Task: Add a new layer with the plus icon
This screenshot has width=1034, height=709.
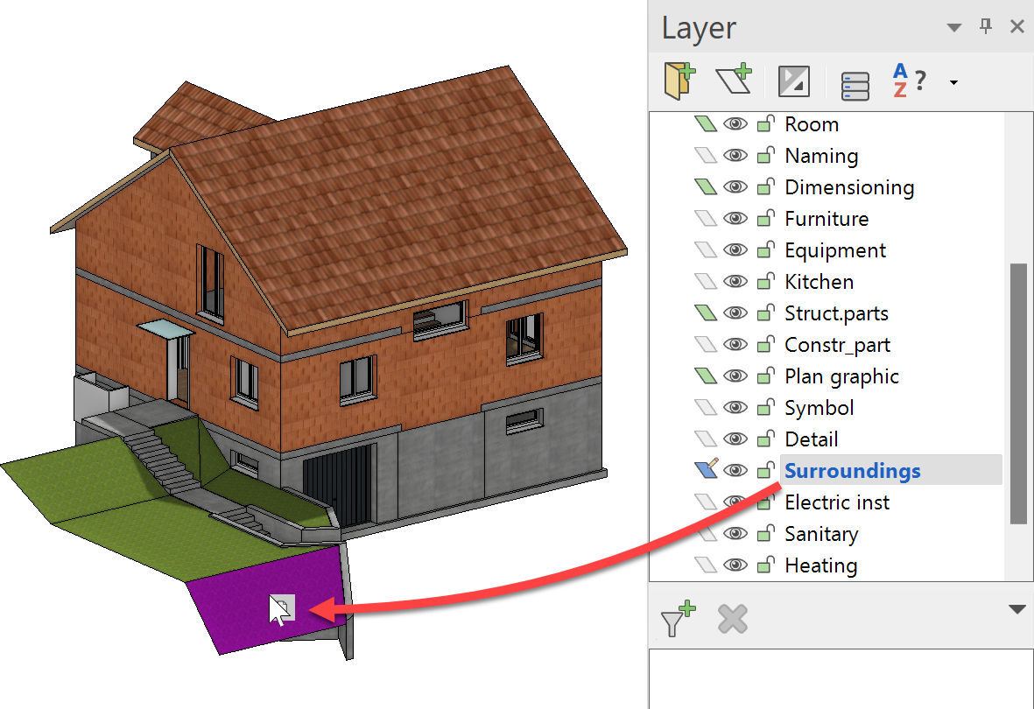Action: point(734,81)
